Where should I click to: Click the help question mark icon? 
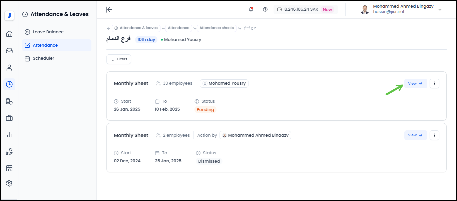point(265,9)
